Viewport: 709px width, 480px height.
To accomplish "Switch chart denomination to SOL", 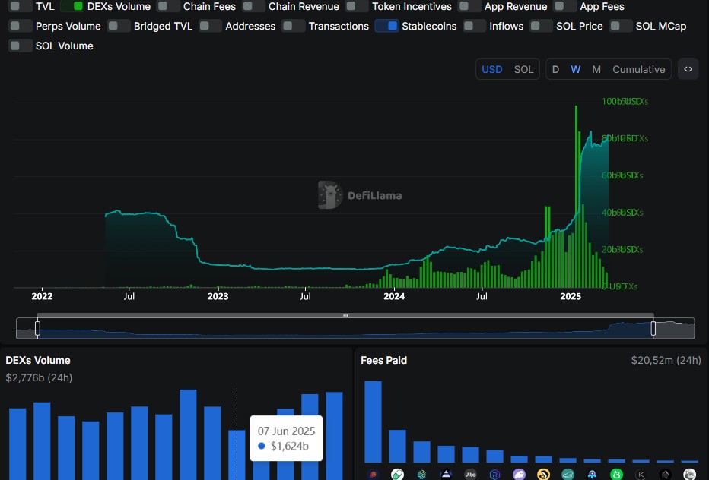I will 523,69.
